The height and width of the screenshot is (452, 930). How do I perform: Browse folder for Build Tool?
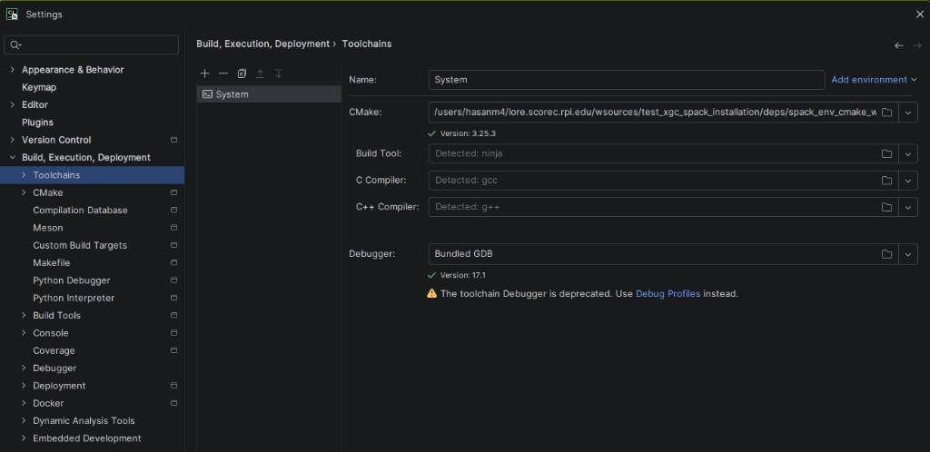(x=886, y=153)
